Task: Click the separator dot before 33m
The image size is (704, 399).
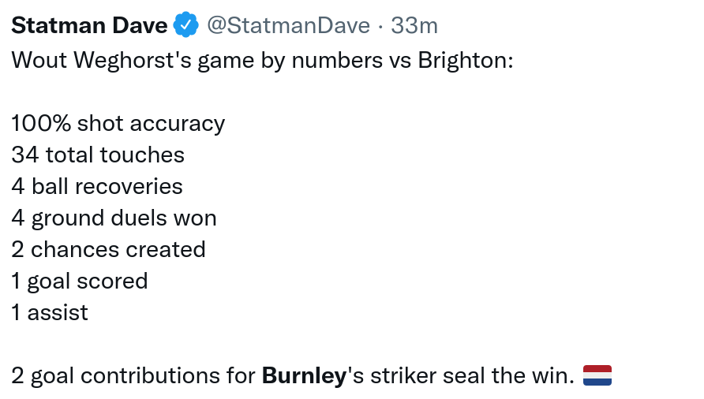Action: point(380,26)
